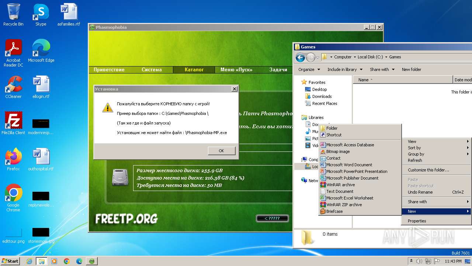Click Customize this folder in context menu
472x266 pixels.
[x=437, y=170]
